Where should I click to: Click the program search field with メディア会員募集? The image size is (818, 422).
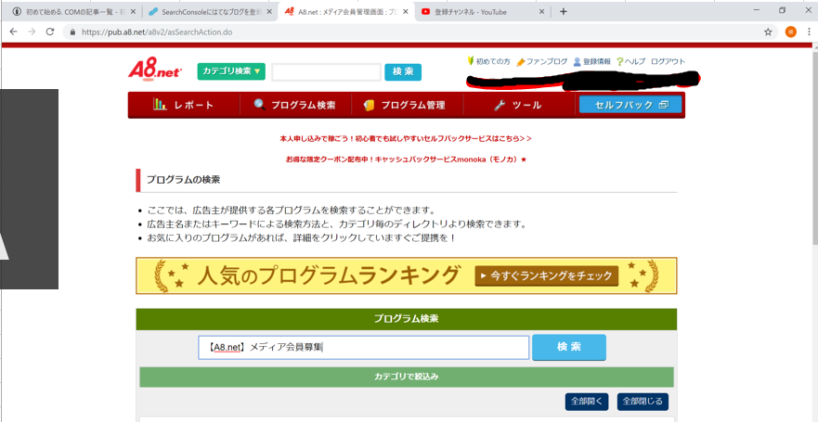(364, 348)
